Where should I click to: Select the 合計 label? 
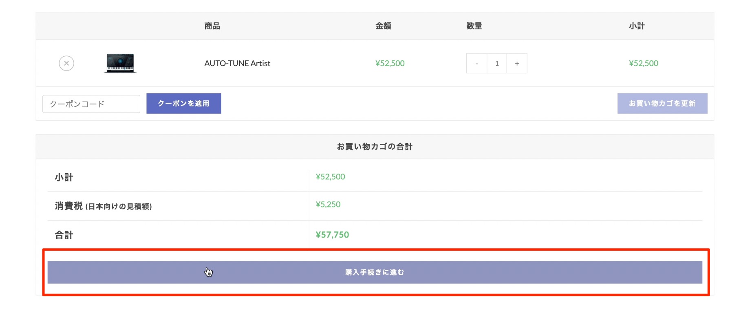64,235
